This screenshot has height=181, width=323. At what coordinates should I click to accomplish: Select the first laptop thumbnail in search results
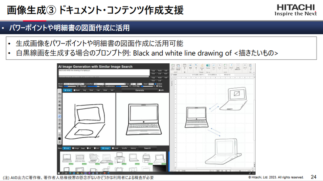pyautogui.click(x=67, y=158)
